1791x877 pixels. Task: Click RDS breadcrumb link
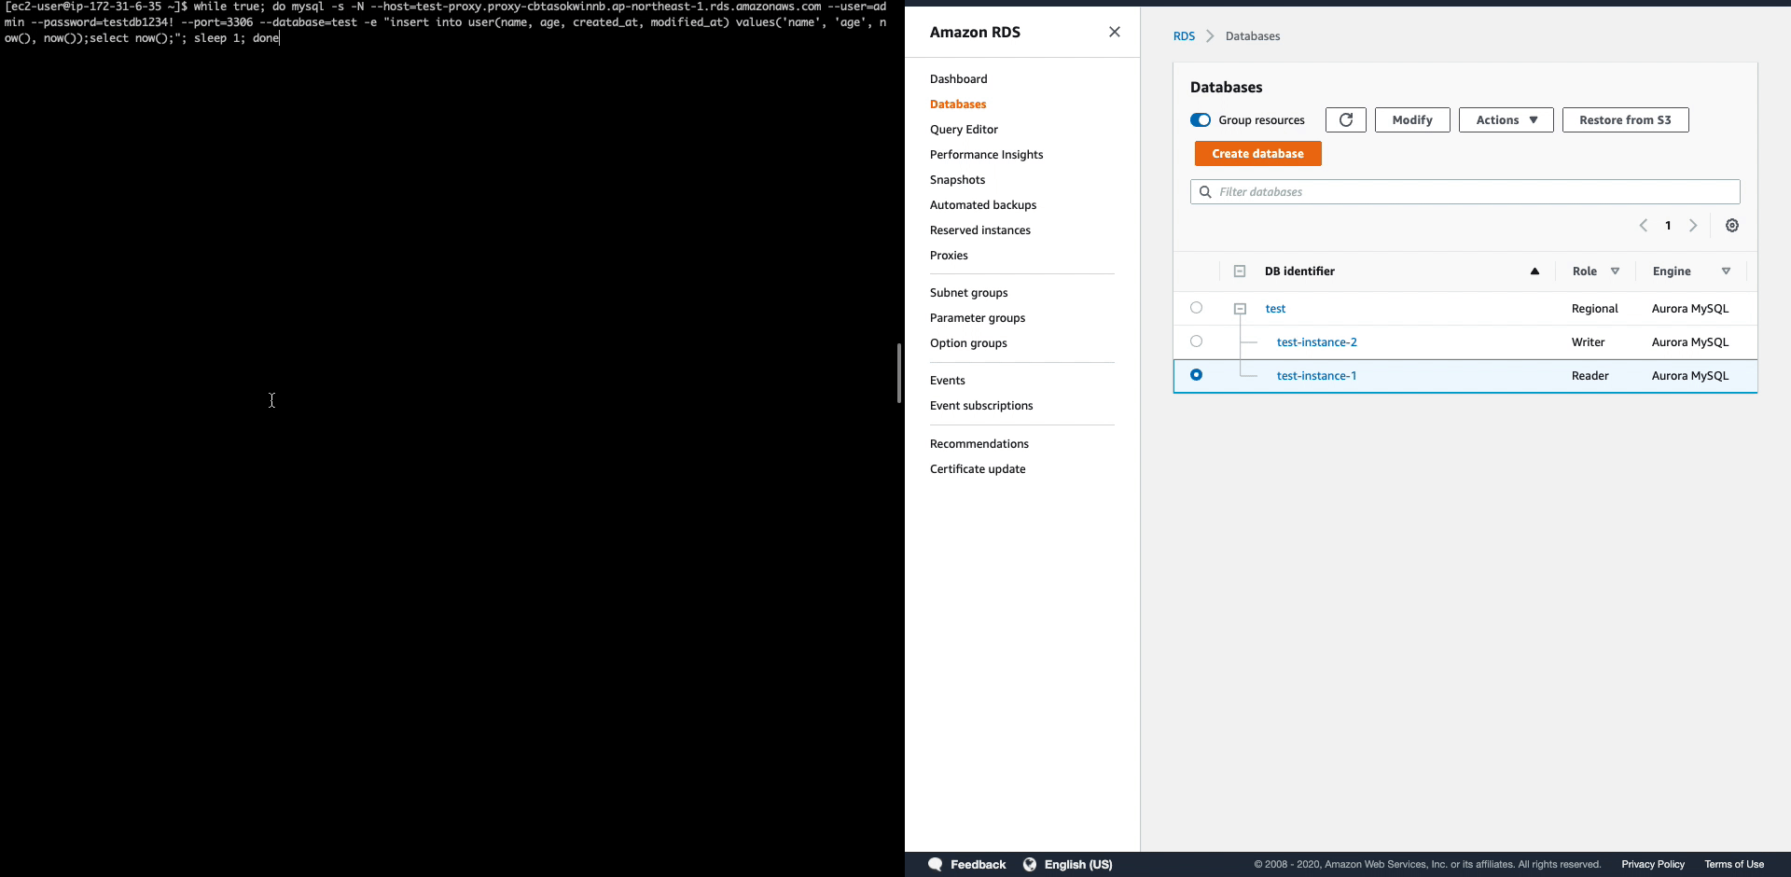coord(1184,35)
